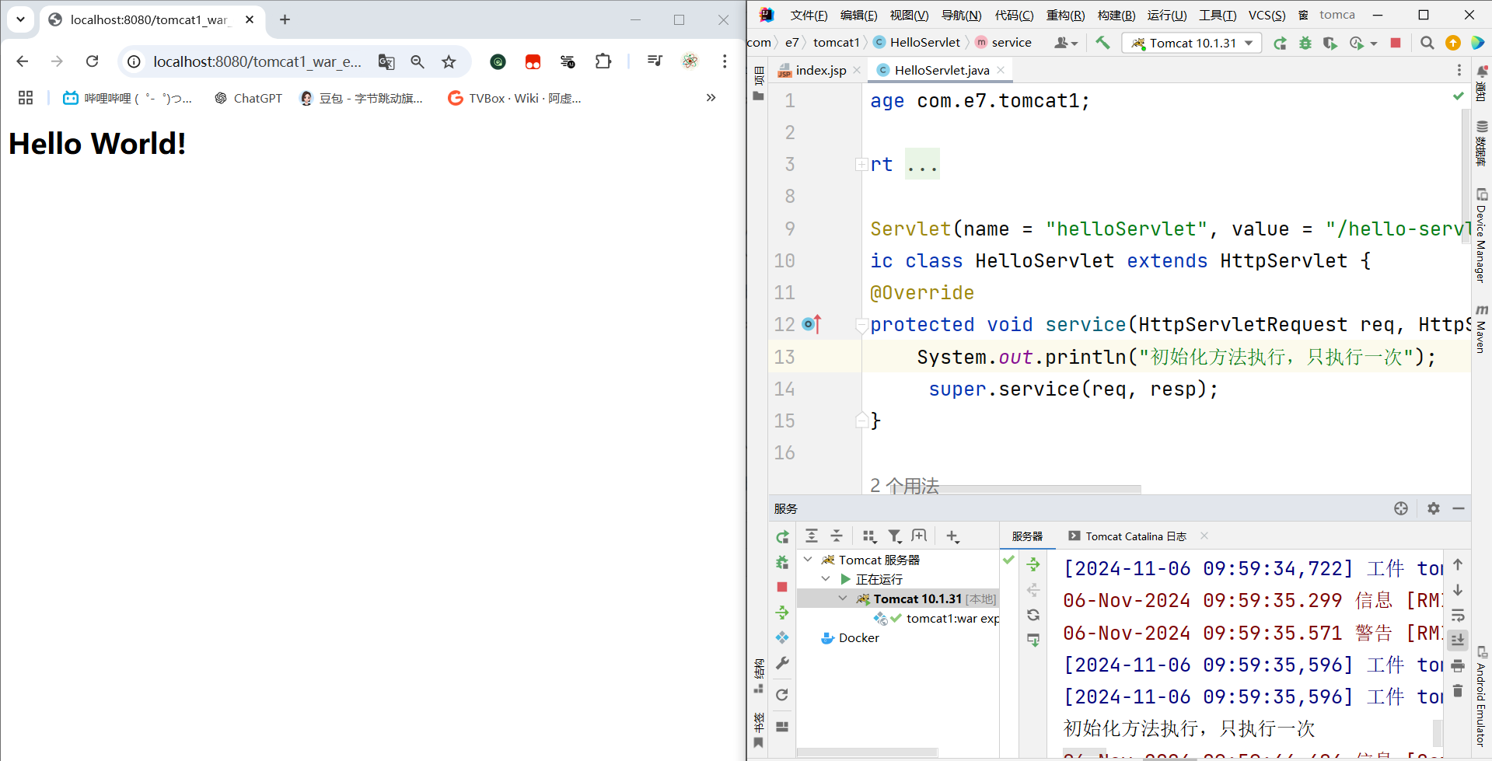1492x761 pixels.
Task: Open the 哔哩哔哩 bookmark in Chrome
Action: [128, 98]
